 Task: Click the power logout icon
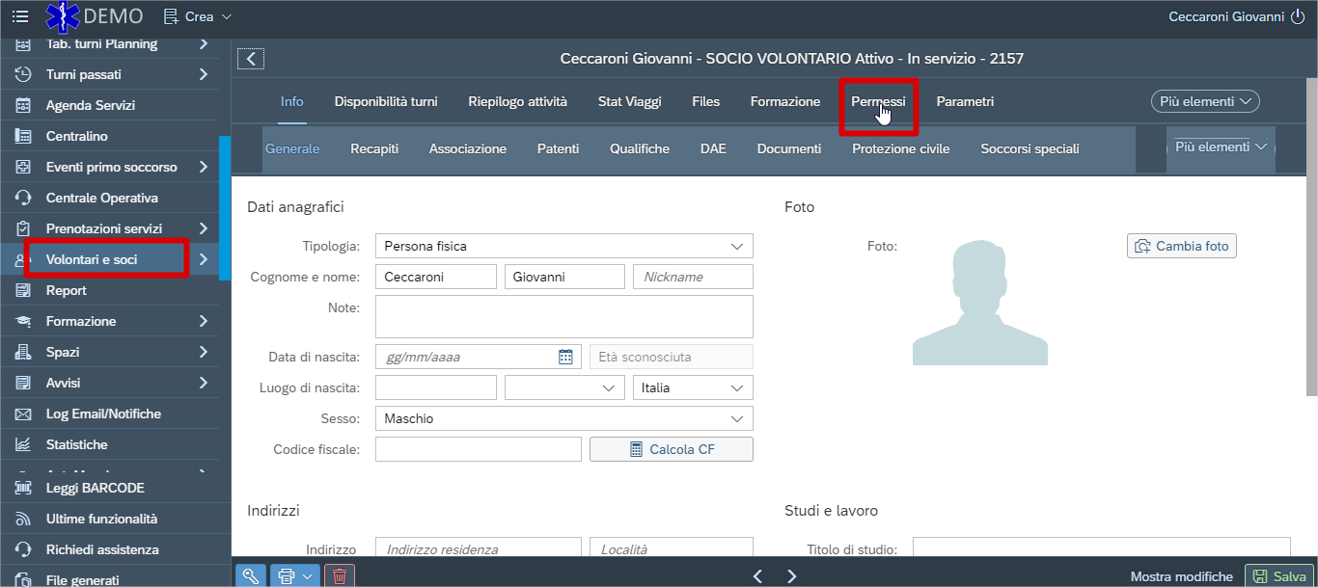click(x=1298, y=16)
